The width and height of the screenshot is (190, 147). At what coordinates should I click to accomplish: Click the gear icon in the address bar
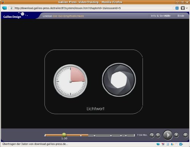coord(183,8)
